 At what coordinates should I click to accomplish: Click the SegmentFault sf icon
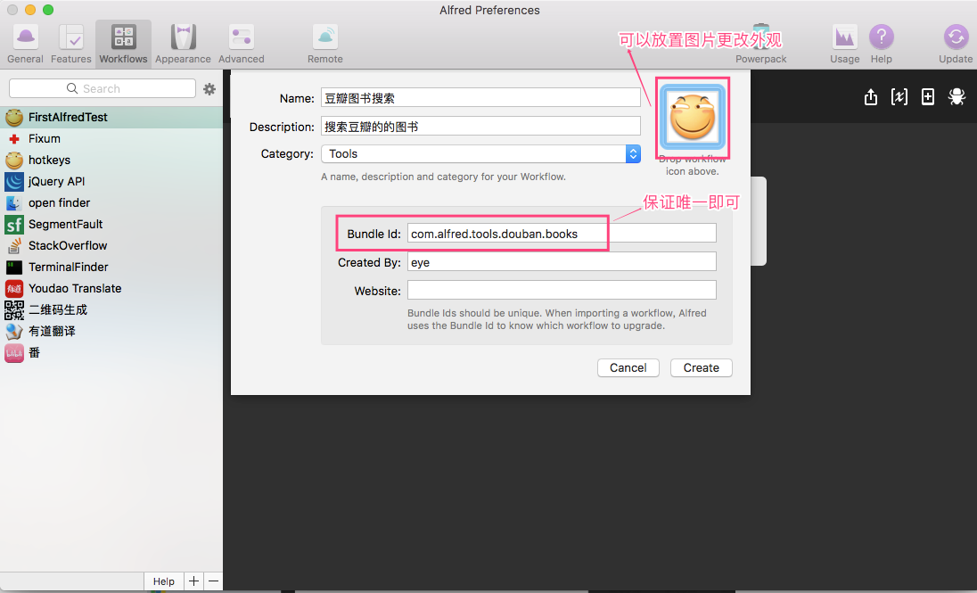tap(13, 224)
